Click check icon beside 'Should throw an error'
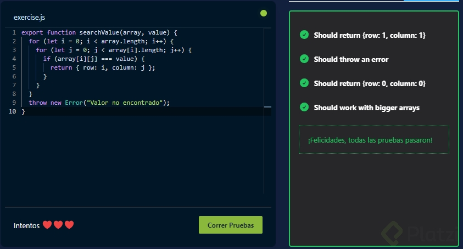 pos(304,59)
